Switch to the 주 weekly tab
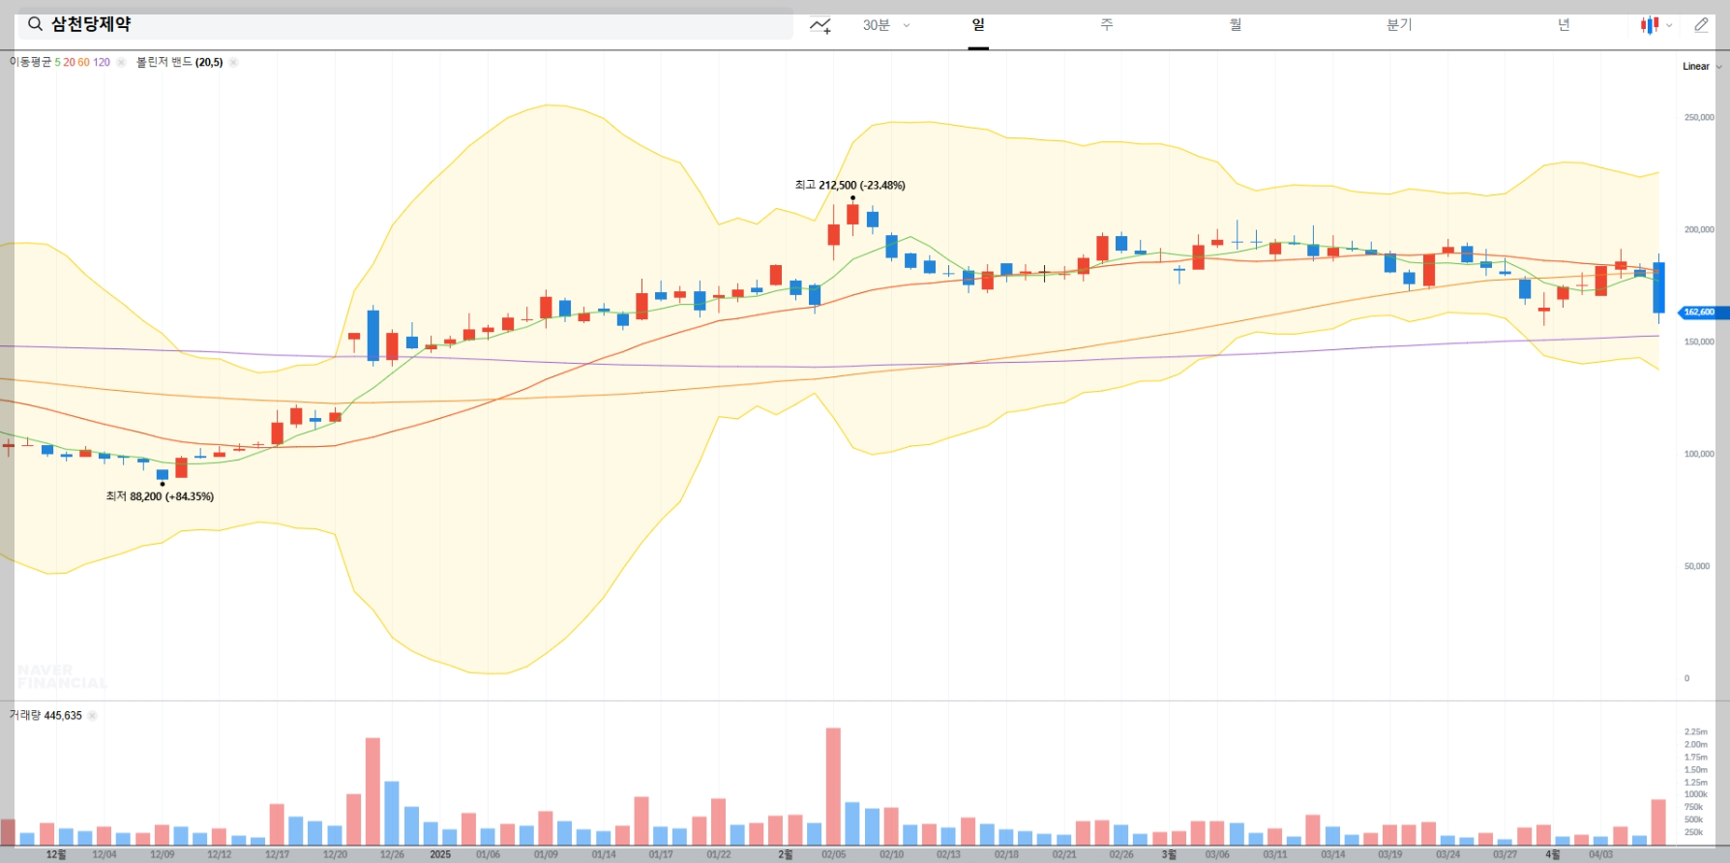The image size is (1730, 863). coord(1107,25)
